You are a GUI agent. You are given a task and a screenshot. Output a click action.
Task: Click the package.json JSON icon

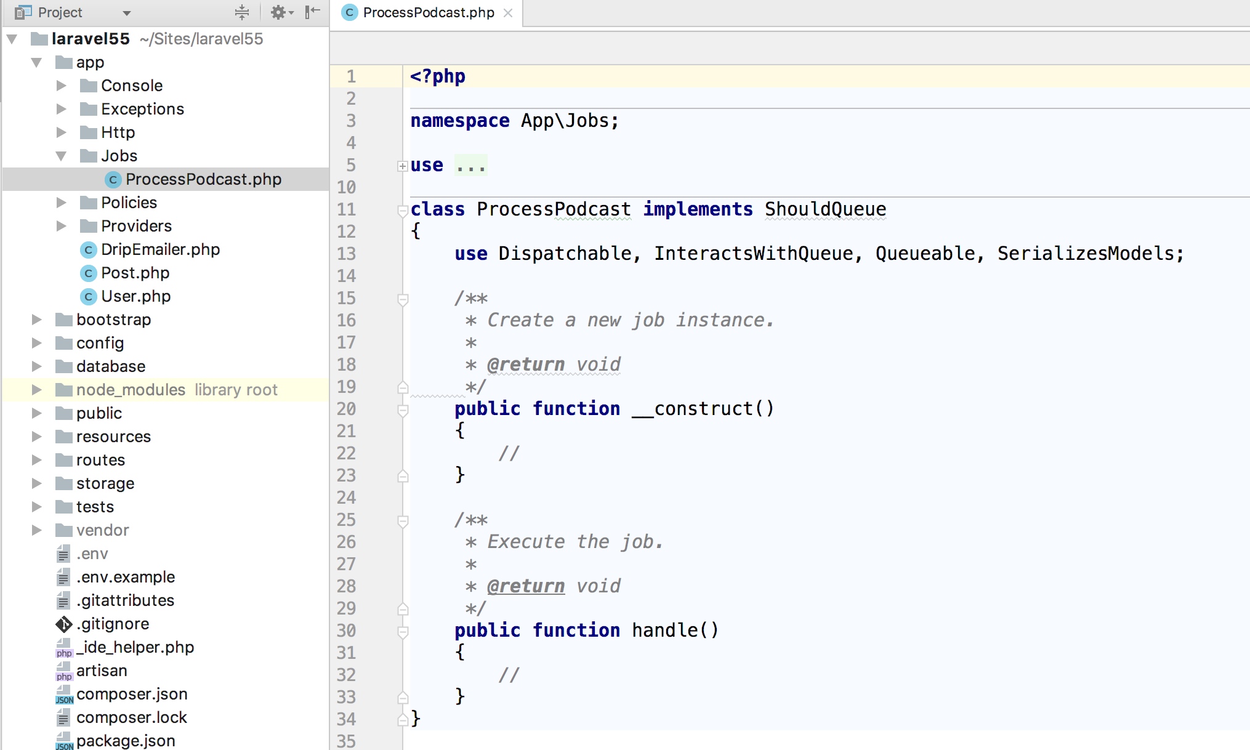tap(63, 741)
